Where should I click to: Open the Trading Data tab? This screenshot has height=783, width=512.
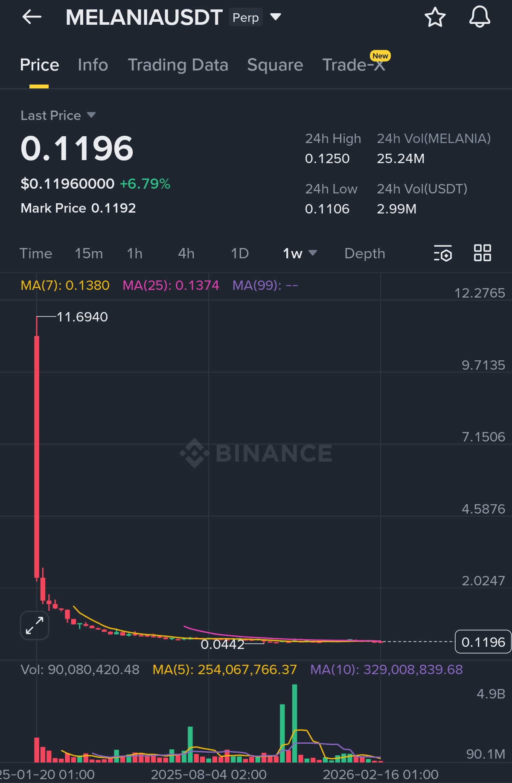(x=178, y=65)
